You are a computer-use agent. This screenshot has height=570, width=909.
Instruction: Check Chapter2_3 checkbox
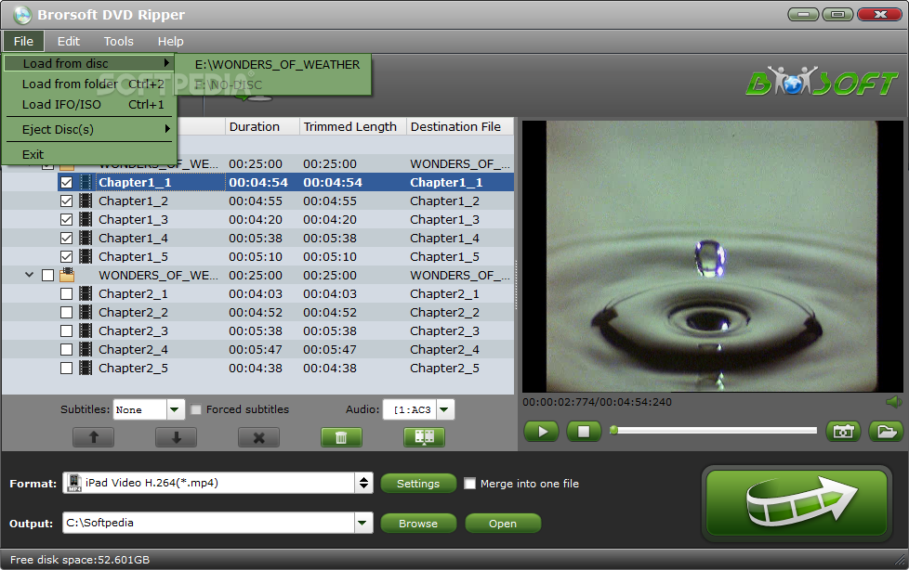[x=67, y=330]
